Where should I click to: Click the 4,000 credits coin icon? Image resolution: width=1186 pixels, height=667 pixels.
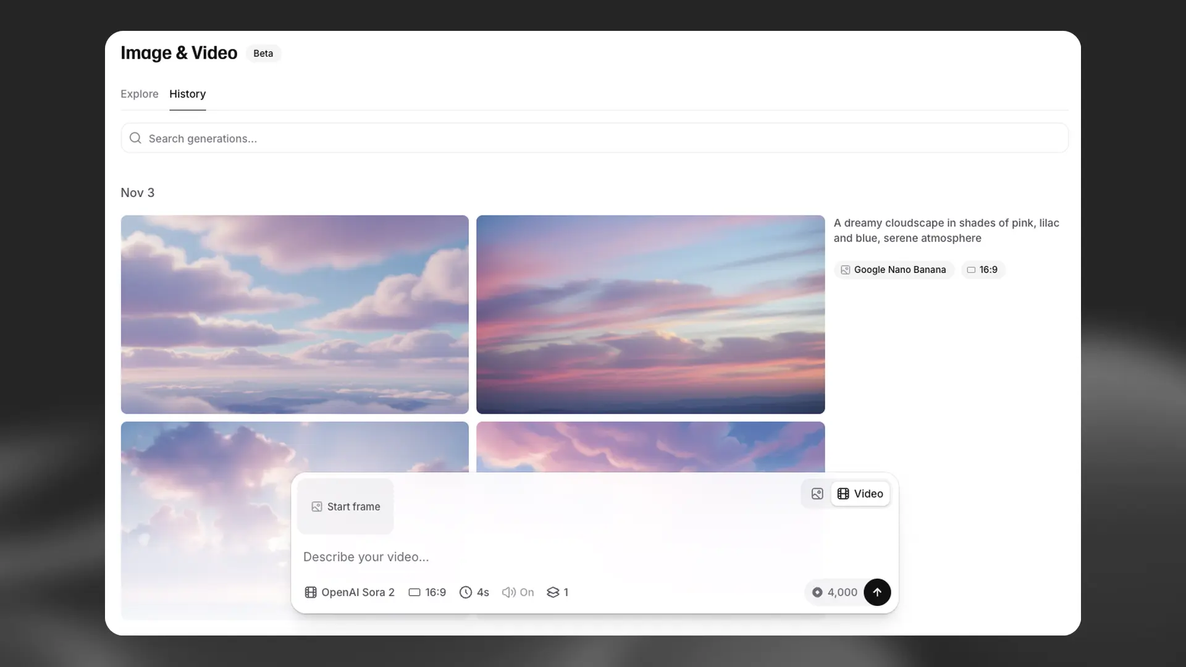tap(817, 592)
